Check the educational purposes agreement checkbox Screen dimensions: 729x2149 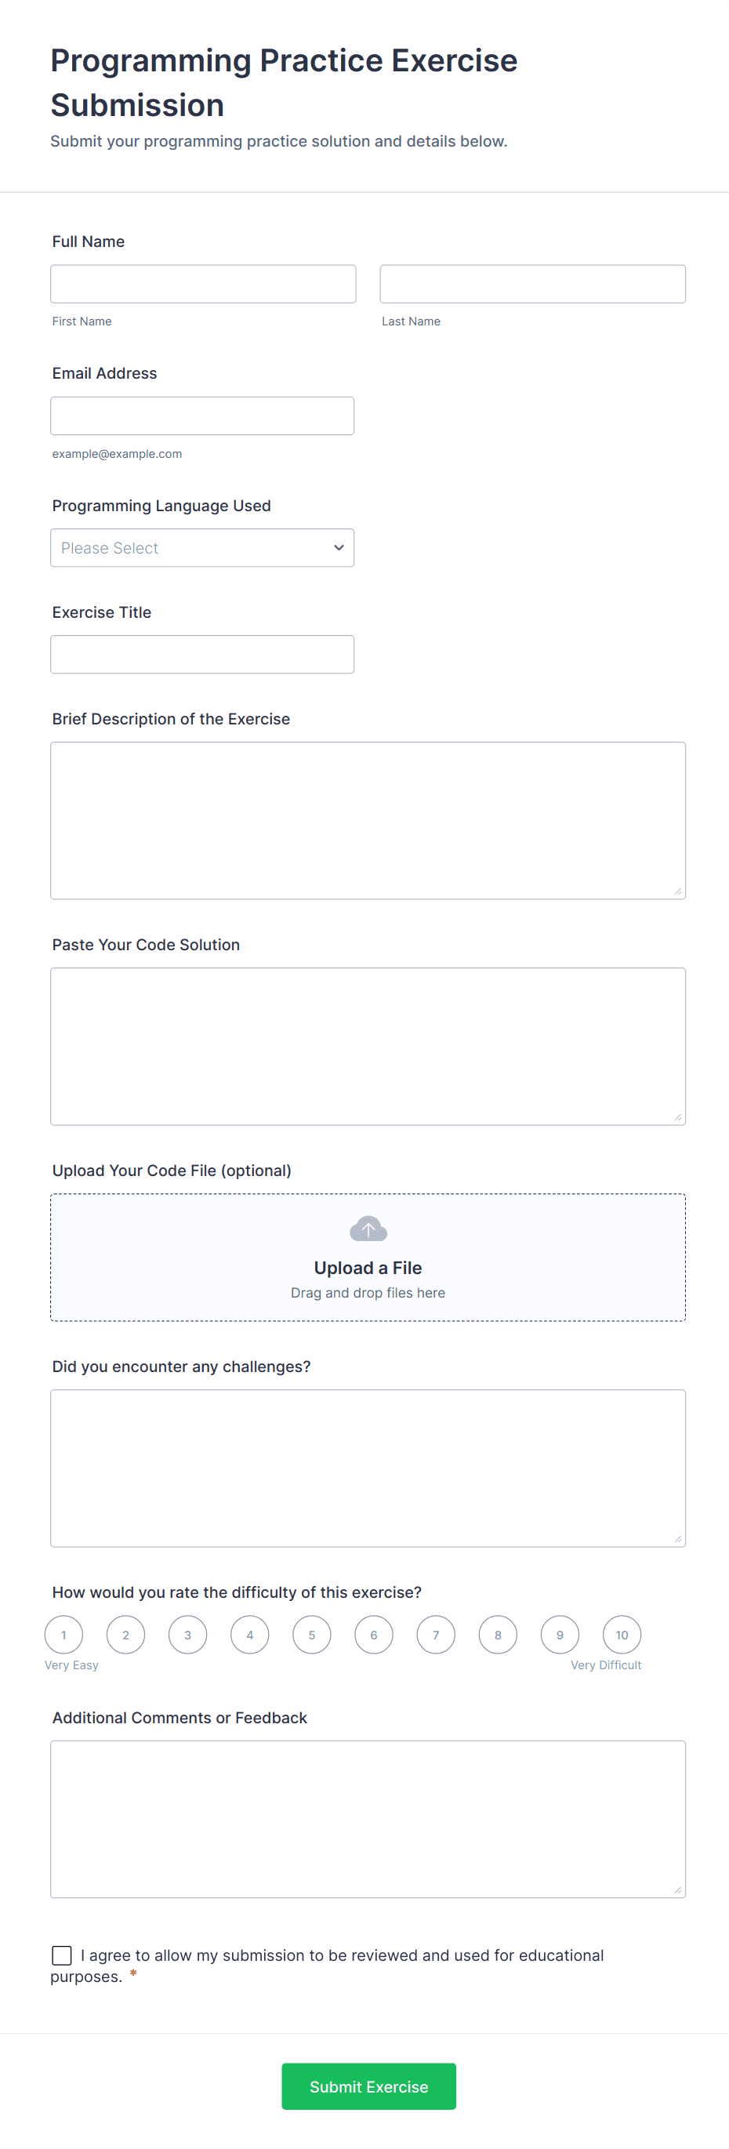click(62, 1955)
